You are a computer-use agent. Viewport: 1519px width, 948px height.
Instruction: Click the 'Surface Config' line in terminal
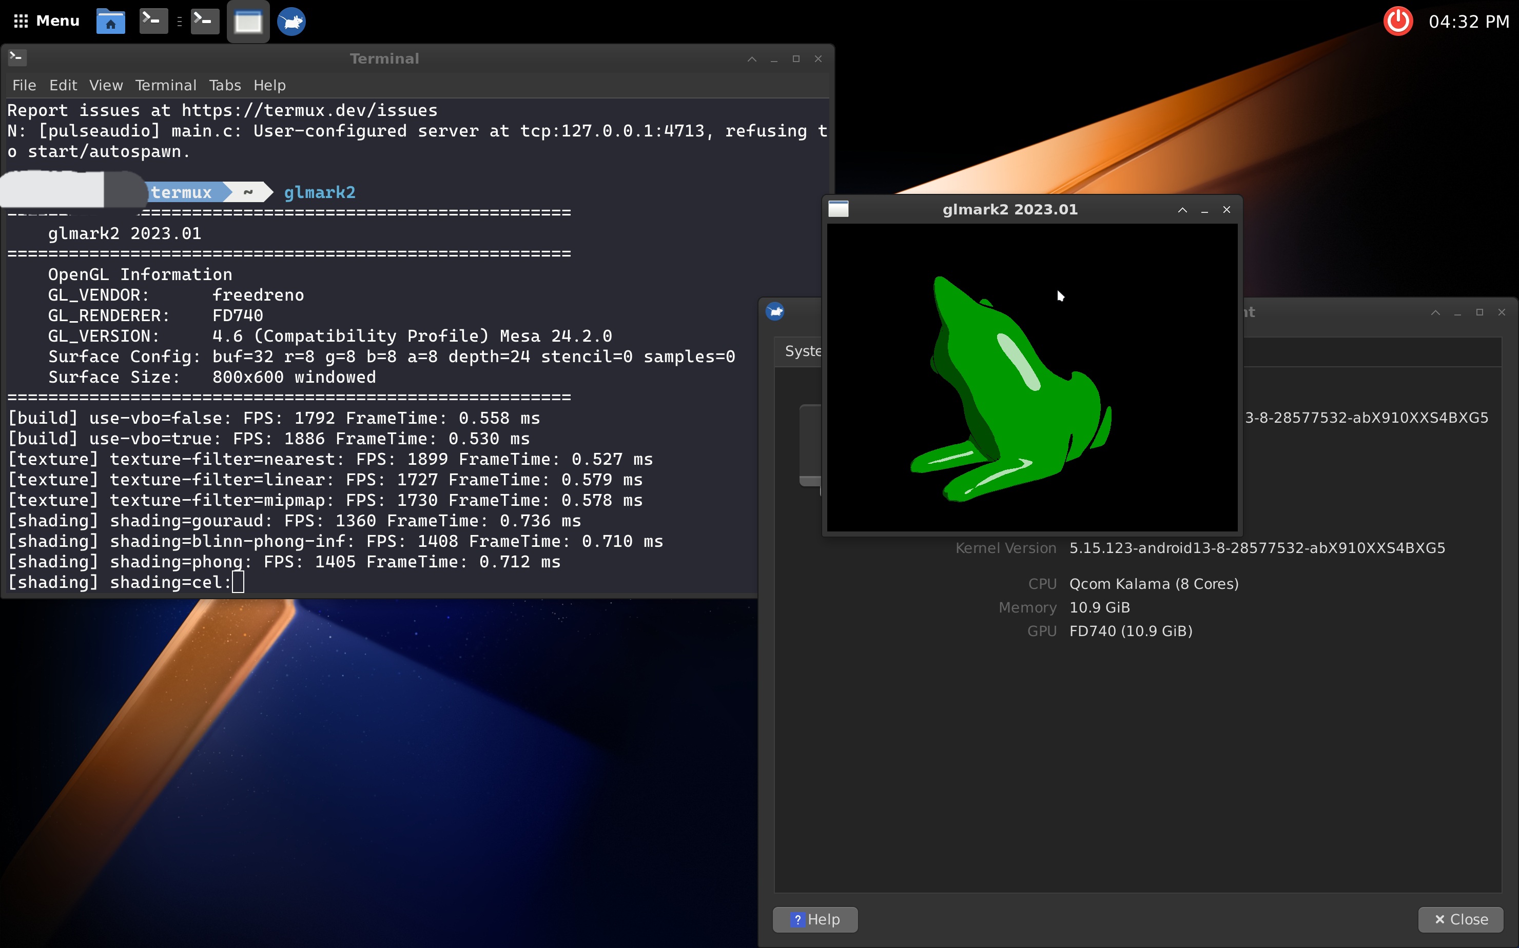[x=392, y=356]
